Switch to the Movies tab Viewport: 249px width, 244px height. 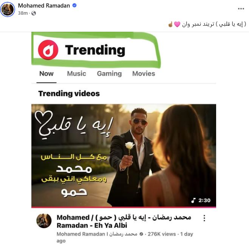point(144,74)
